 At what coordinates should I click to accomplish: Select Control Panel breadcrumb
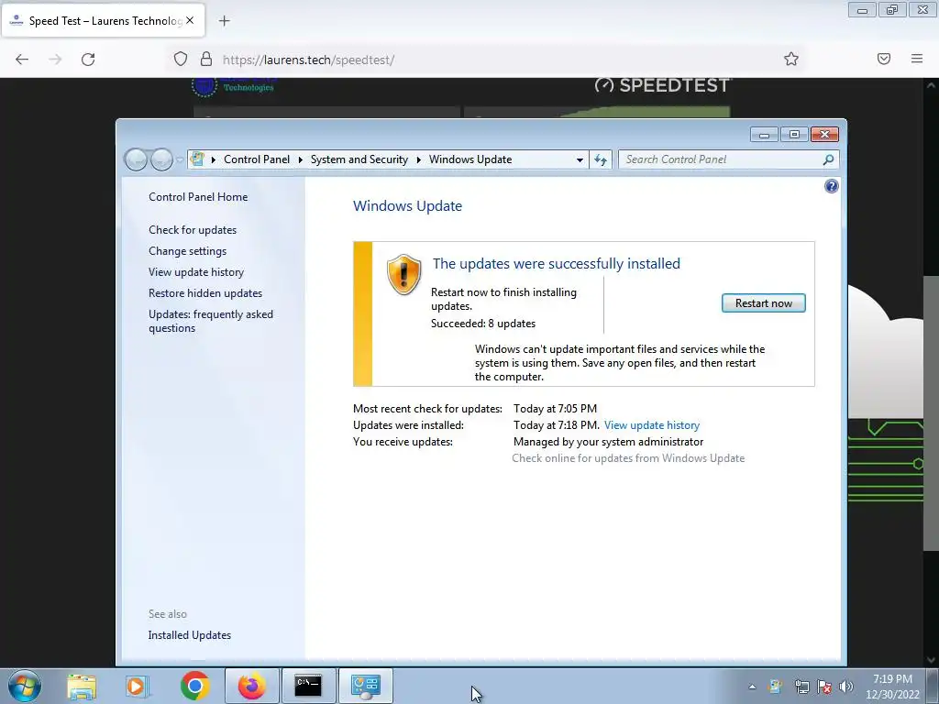coord(257,159)
